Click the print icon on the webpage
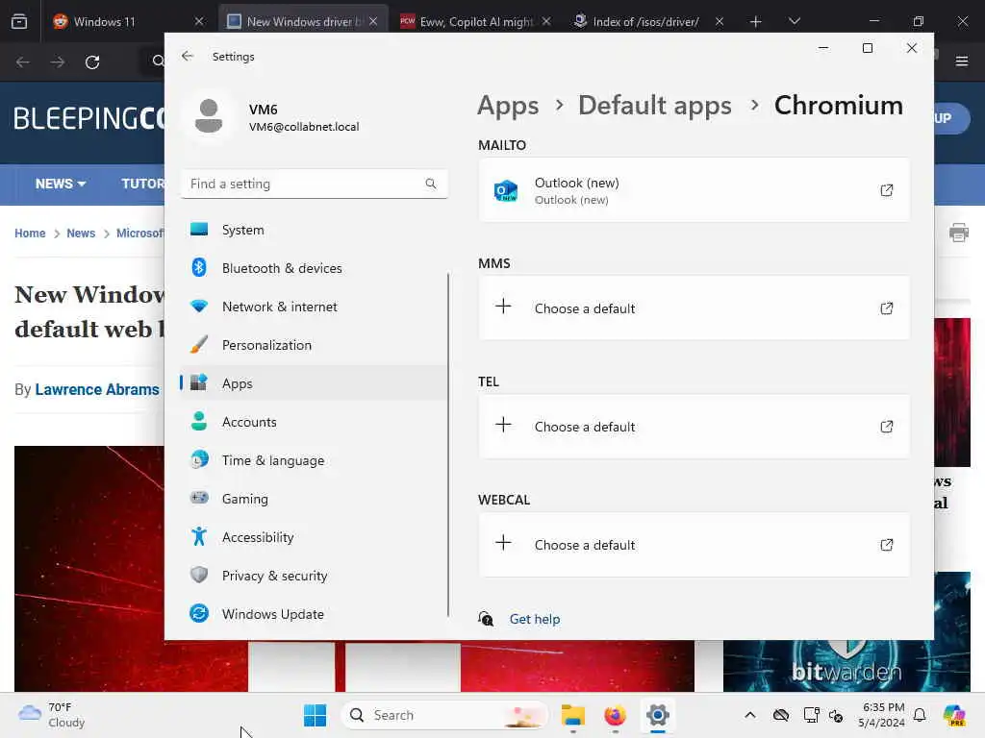The image size is (985, 738). tap(959, 233)
